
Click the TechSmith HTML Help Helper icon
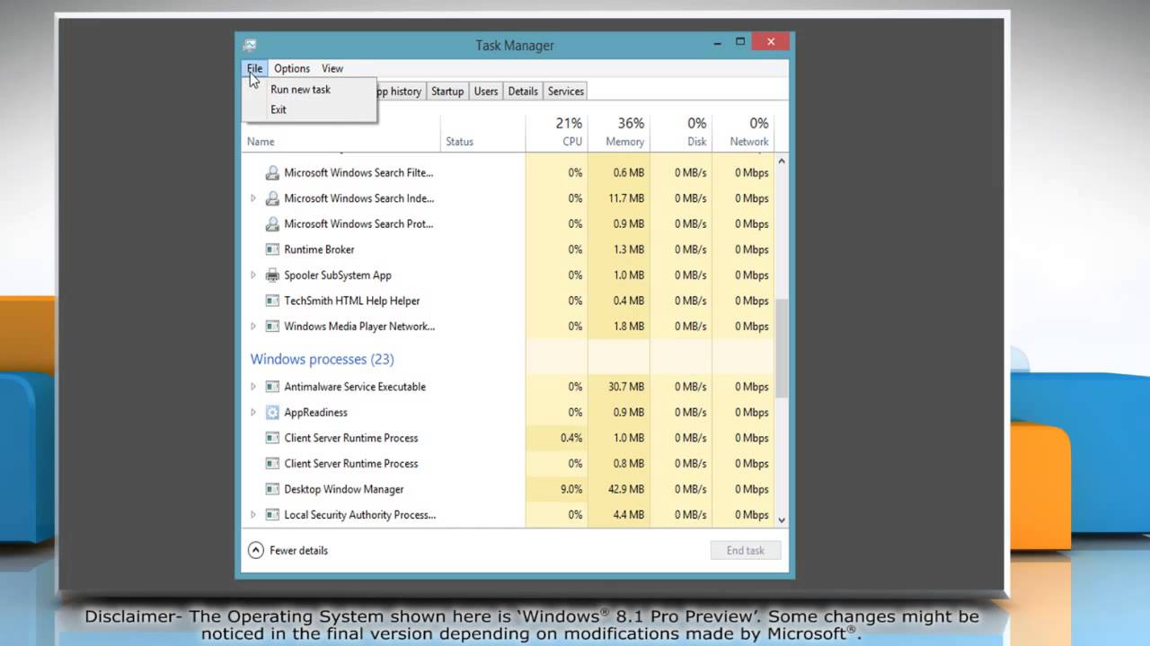(272, 301)
